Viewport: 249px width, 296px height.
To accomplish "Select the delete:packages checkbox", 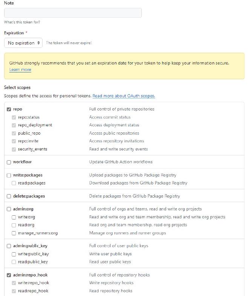I will coord(9,196).
